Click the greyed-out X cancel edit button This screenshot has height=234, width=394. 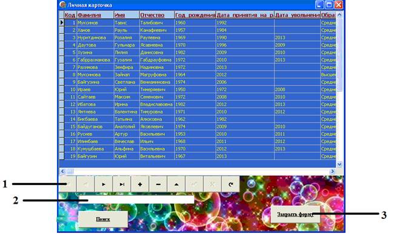(212, 184)
